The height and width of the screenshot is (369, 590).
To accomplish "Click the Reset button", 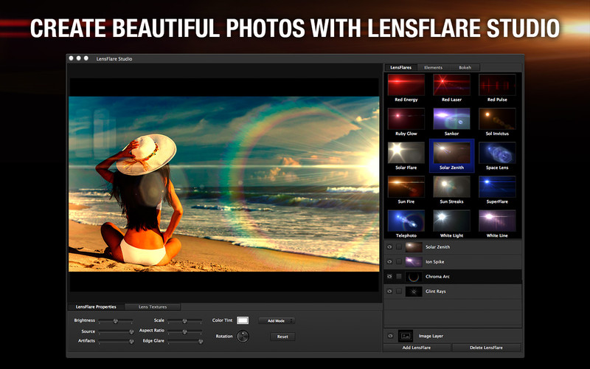I will 282,337.
